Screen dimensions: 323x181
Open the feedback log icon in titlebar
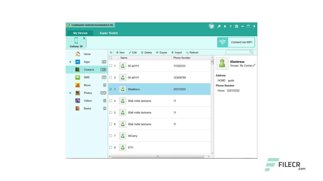coord(236,26)
